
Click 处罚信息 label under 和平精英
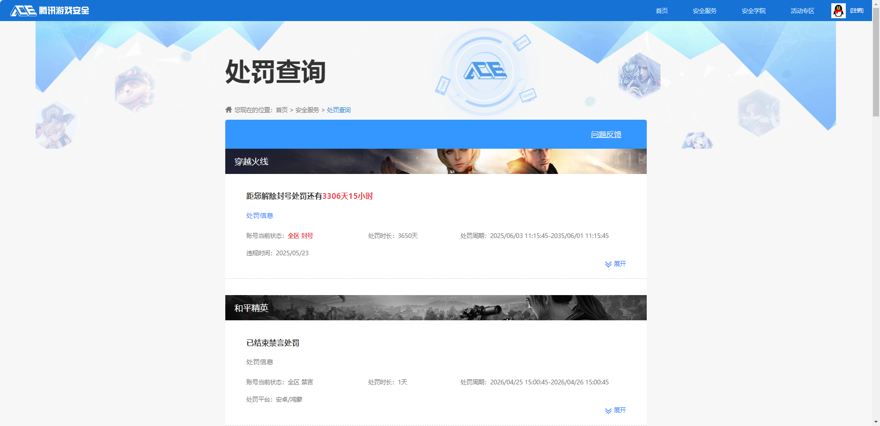259,362
